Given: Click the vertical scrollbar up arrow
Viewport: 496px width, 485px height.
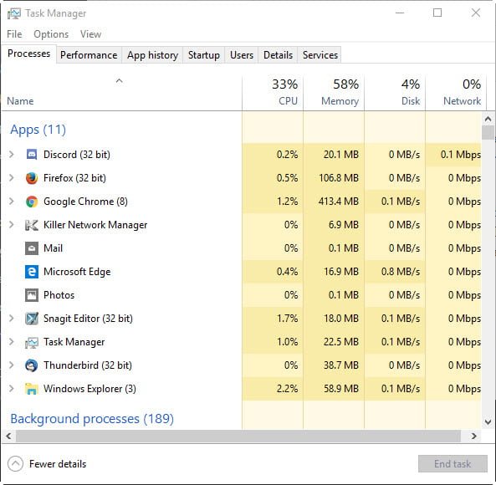Looking at the screenshot, I should coord(488,120).
